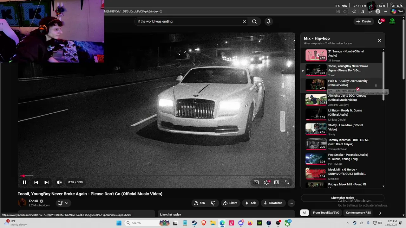This screenshot has height=228, width=406.
Task: Click Show chat replay button
Action: pos(343,198)
